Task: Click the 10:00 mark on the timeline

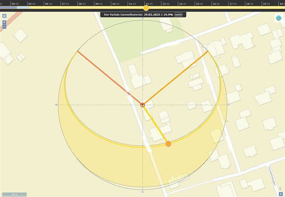Action: 116,4
